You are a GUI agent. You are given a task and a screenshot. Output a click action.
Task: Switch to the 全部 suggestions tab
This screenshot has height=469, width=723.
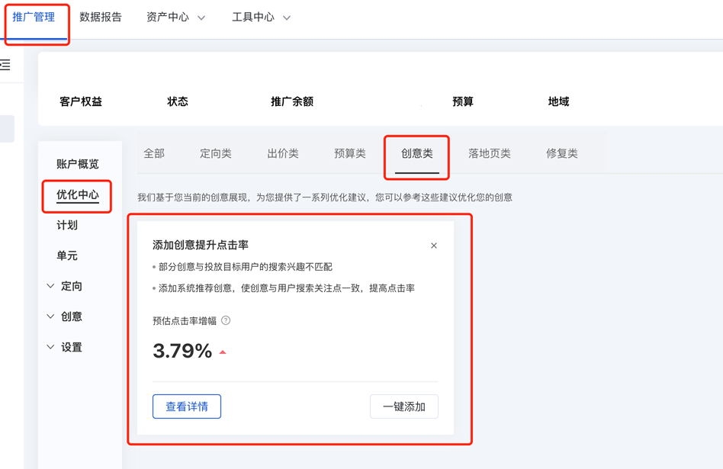point(153,153)
